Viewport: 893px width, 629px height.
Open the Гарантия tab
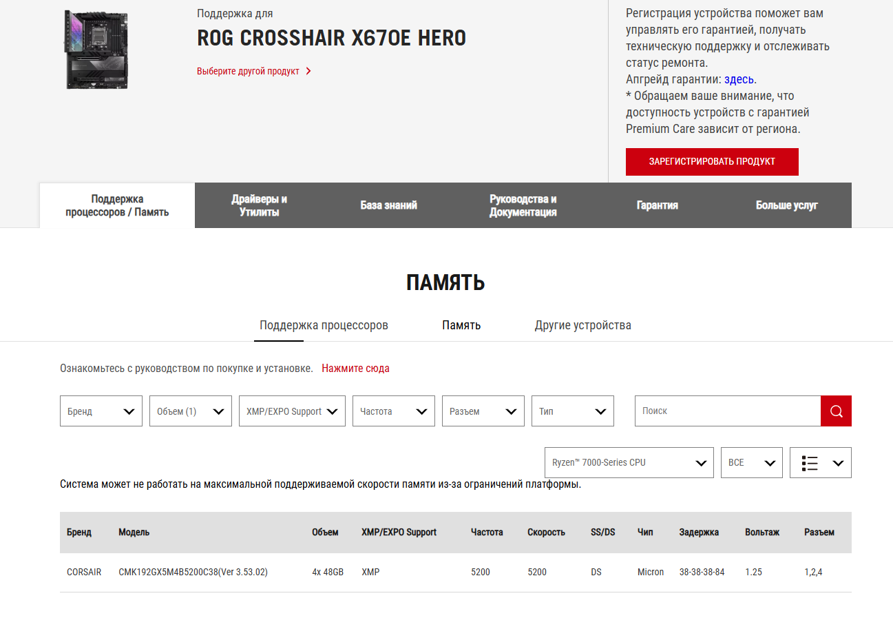click(x=658, y=205)
